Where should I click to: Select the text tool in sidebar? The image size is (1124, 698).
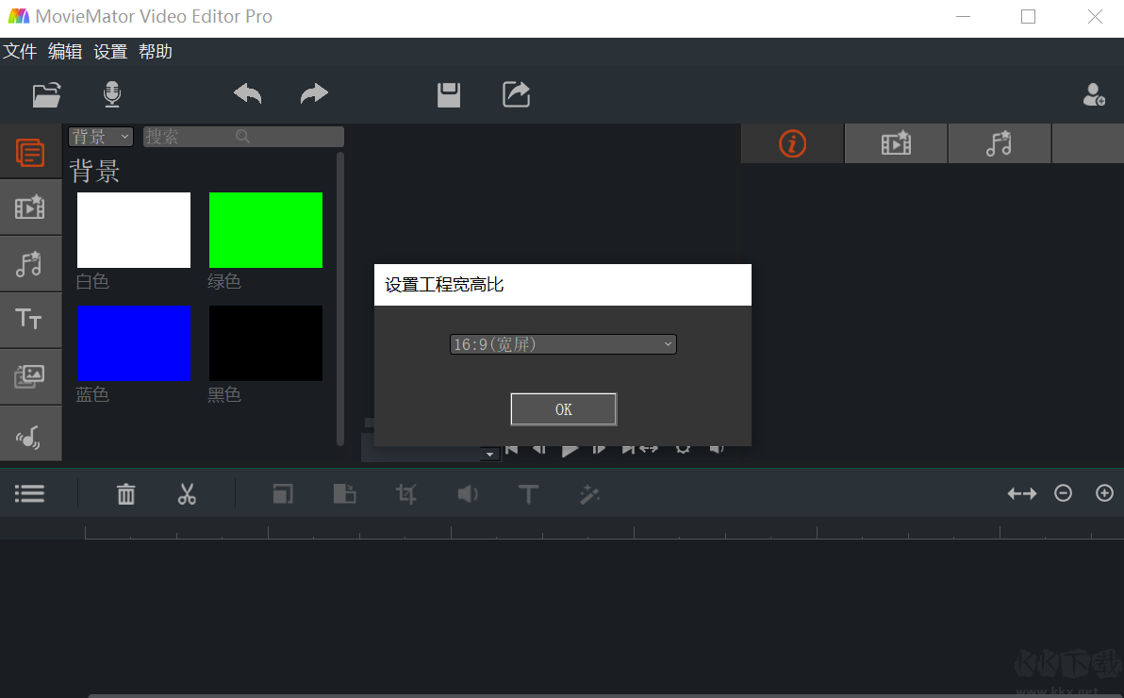30,320
